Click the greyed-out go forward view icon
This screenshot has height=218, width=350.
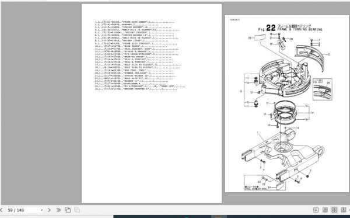[x=77, y=210]
